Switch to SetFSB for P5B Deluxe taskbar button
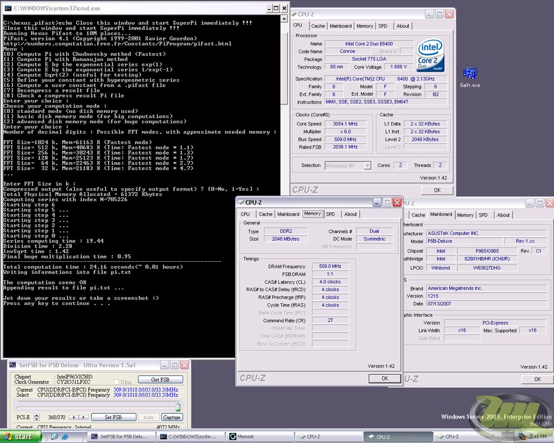The width and height of the screenshot is (554, 443). point(122,437)
